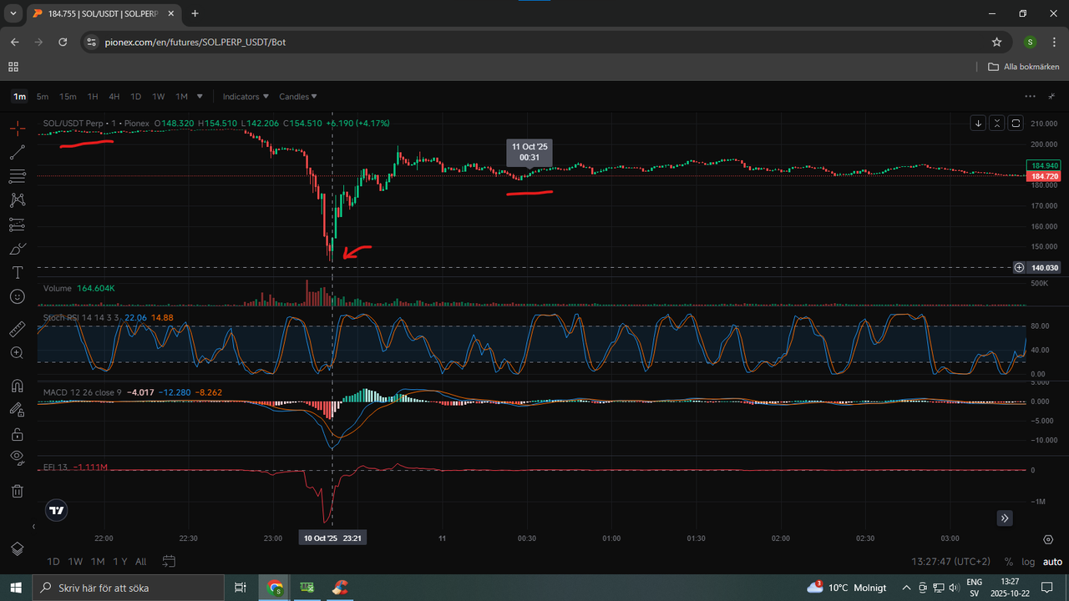Click the Windows search box
Viewport: 1069px width, 601px height.
[x=129, y=588]
